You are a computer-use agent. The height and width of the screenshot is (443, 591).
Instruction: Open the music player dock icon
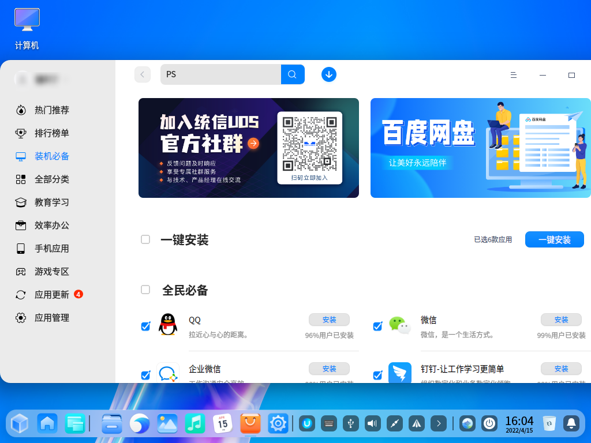pyautogui.click(x=195, y=423)
